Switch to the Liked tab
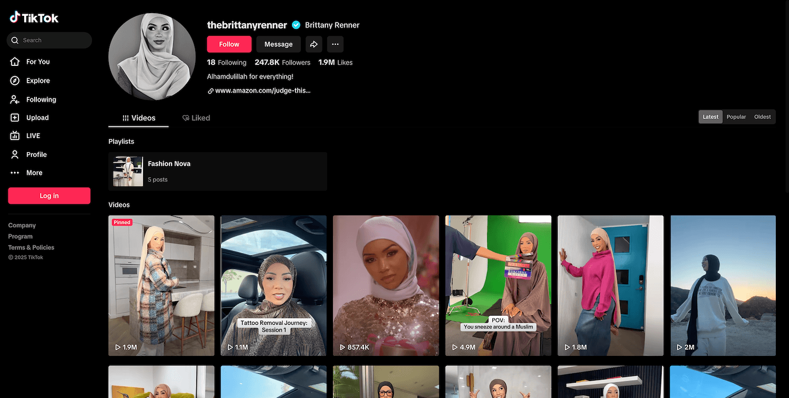The height and width of the screenshot is (398, 789). 196,118
